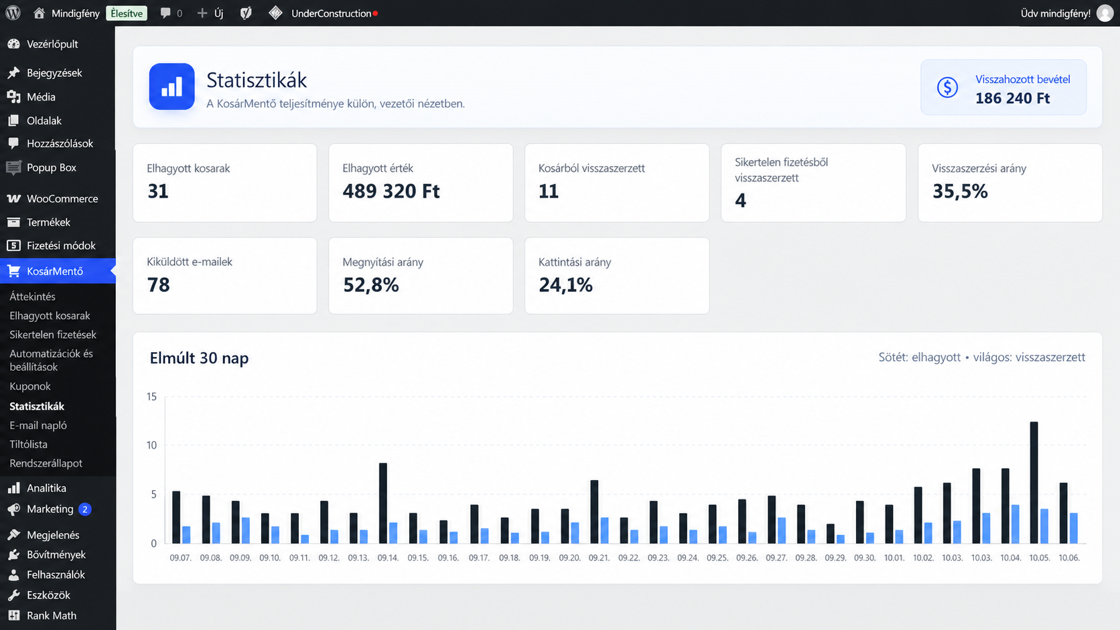The width and height of the screenshot is (1120, 630).
Task: Open Áttekintés submenu item
Action: click(32, 297)
